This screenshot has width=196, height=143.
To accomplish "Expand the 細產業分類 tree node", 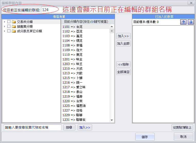I will (x=4, y=26).
